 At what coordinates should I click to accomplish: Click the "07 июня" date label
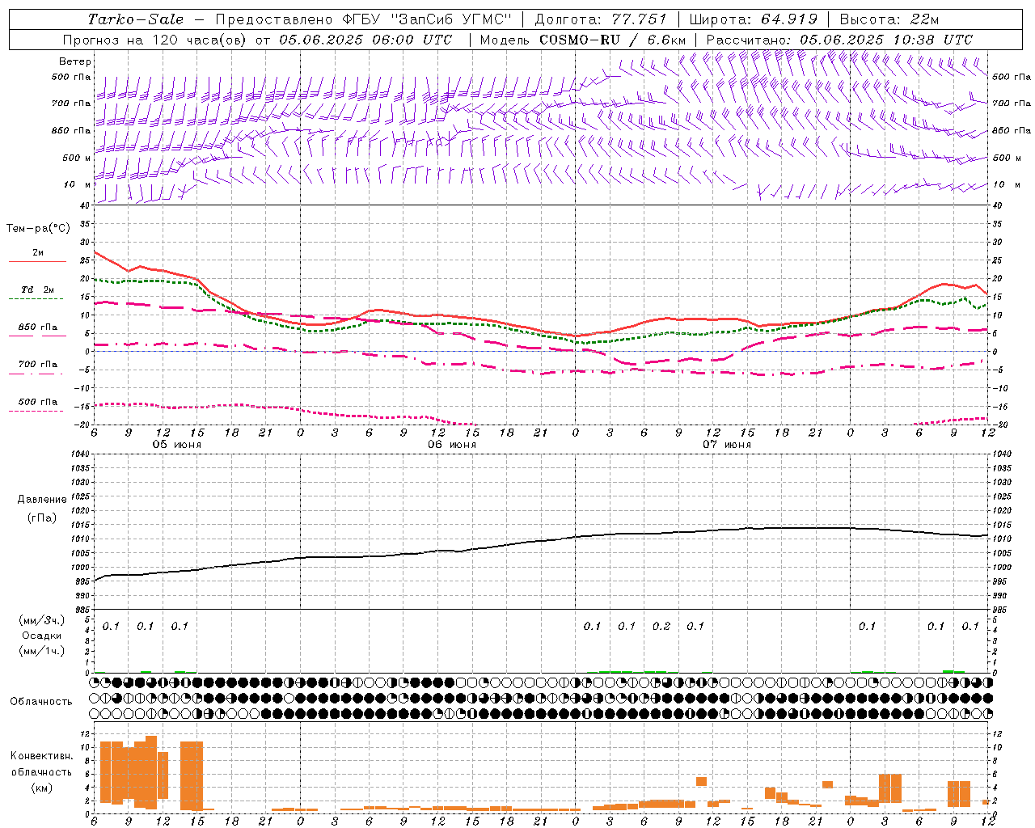tap(727, 445)
